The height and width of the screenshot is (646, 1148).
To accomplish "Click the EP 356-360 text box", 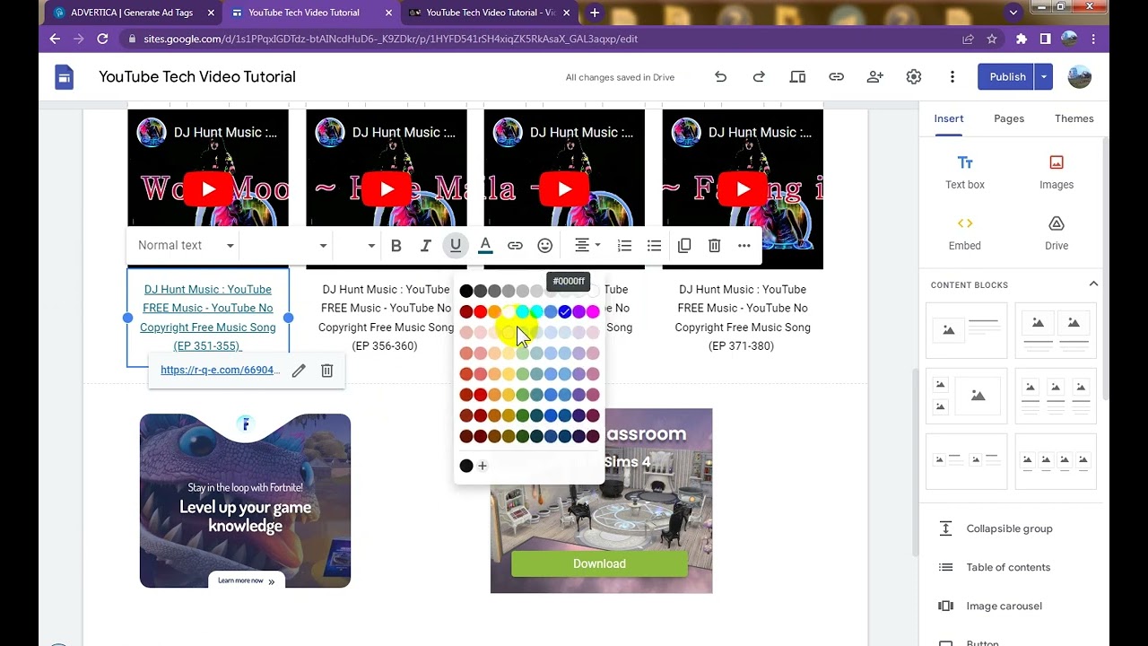I will [385, 318].
